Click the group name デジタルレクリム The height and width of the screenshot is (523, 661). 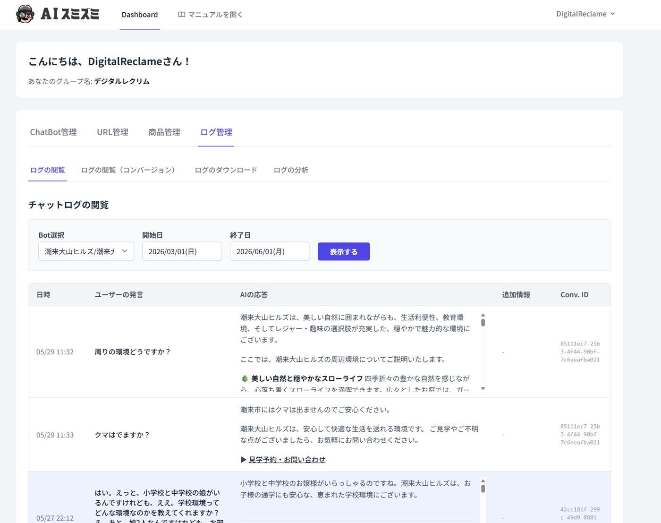122,81
